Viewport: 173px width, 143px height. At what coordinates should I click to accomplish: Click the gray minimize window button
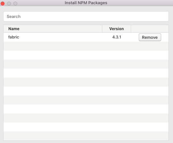click(9, 4)
